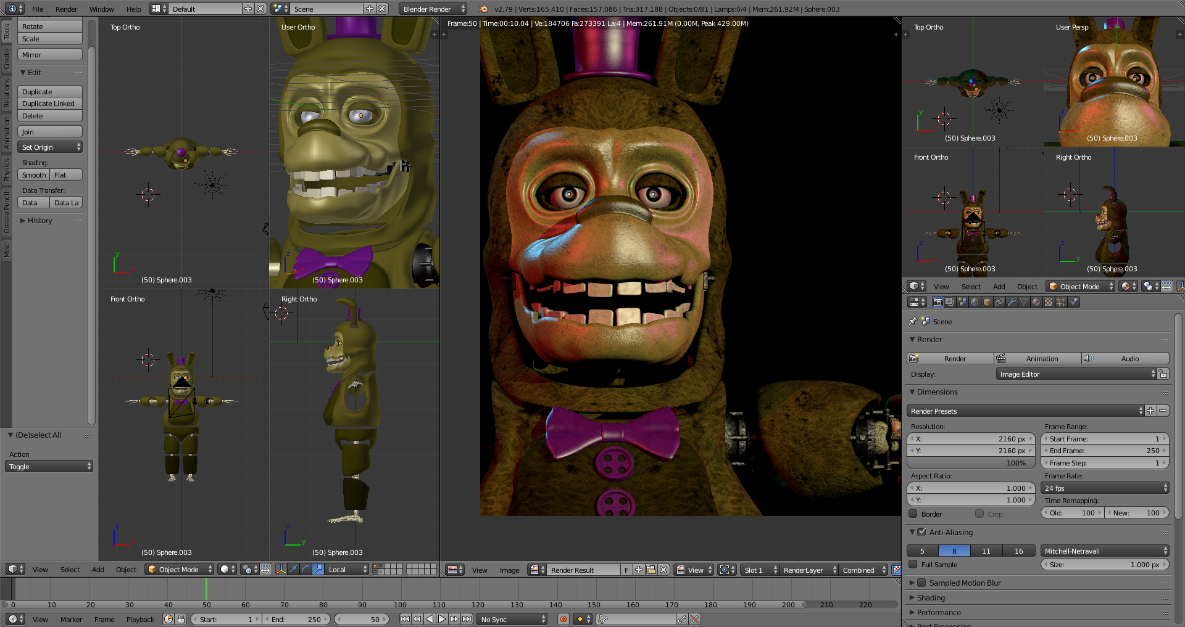Viewport: 1185px width, 627px height.
Task: Select rotate manipulator arc in left viewport header
Action: pyautogui.click(x=306, y=569)
